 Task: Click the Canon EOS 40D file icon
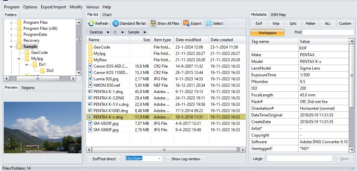pos(90,66)
